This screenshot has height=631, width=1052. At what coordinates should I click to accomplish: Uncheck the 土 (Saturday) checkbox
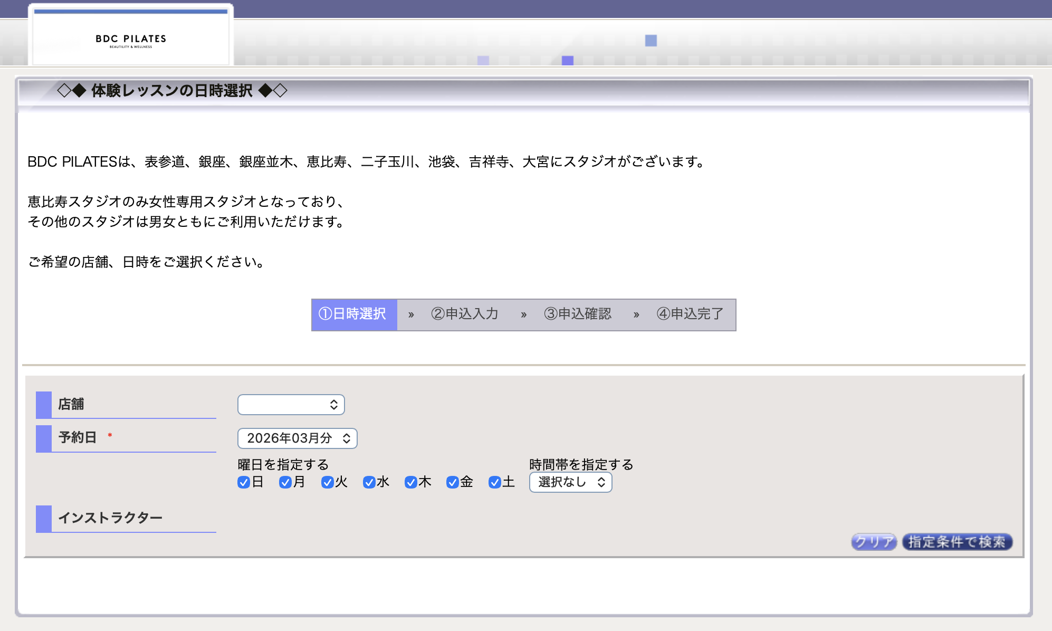[494, 482]
